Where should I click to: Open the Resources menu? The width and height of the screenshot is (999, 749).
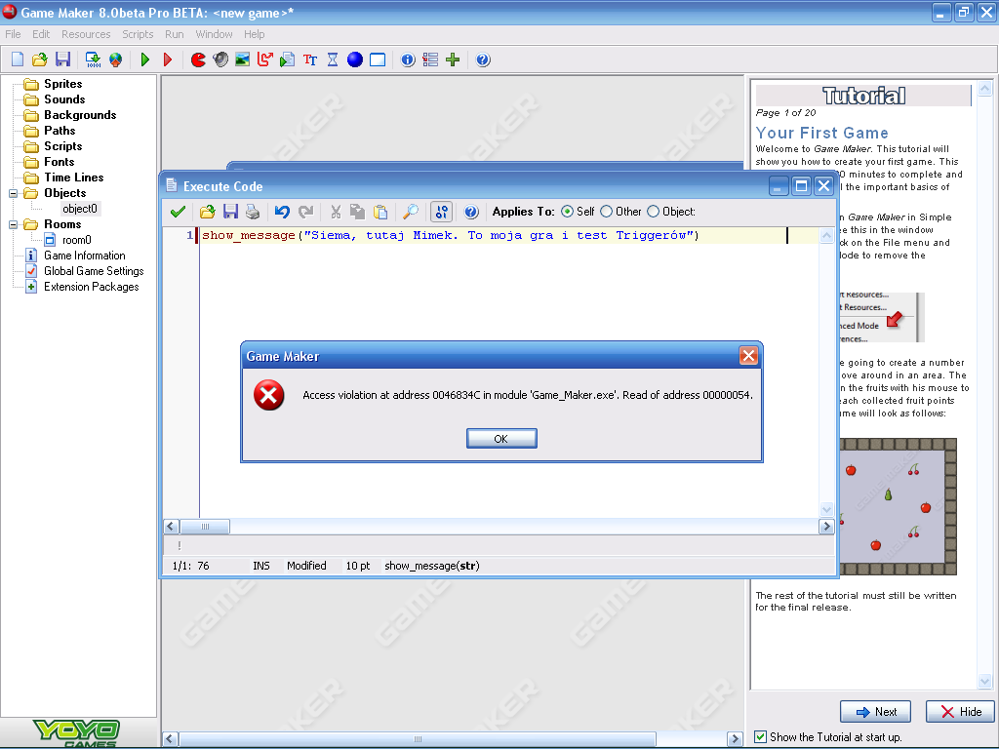coord(86,34)
